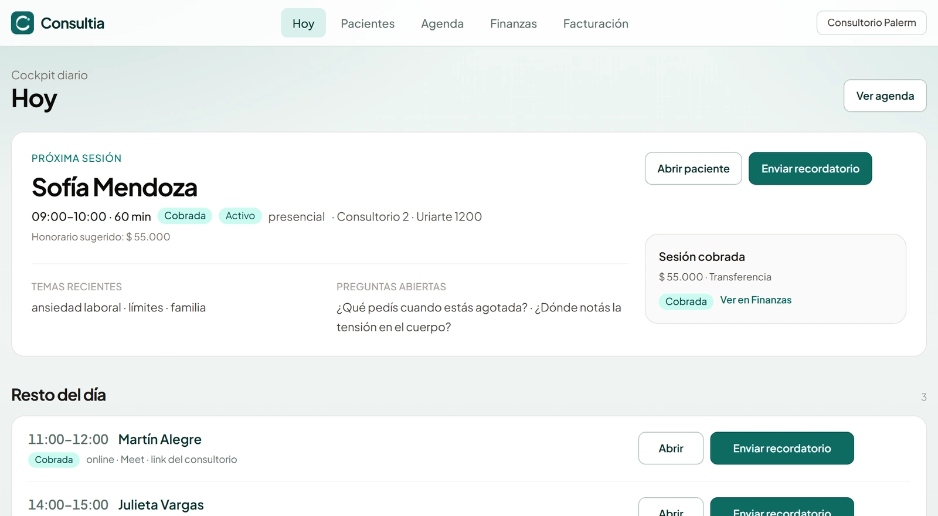This screenshot has height=516, width=938.
Task: Click the Cobrada badge in Sesión cobrada card
Action: point(686,301)
